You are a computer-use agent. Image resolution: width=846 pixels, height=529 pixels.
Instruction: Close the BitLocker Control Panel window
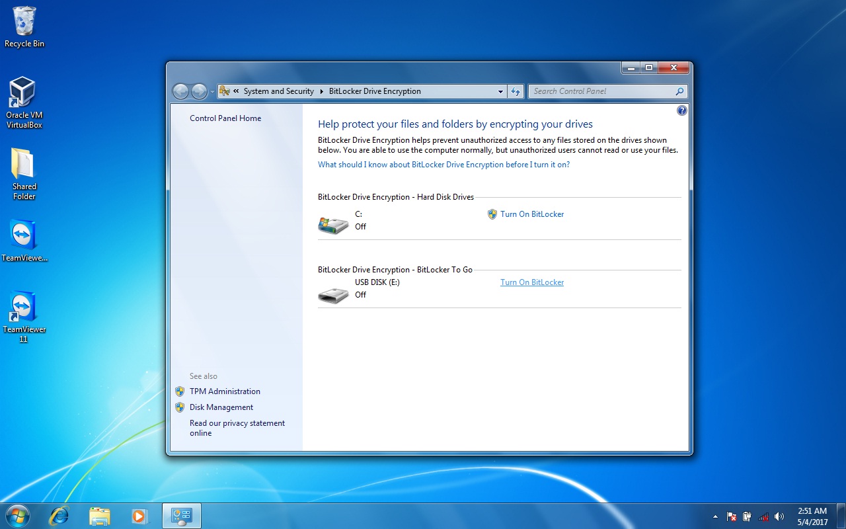[x=674, y=67]
